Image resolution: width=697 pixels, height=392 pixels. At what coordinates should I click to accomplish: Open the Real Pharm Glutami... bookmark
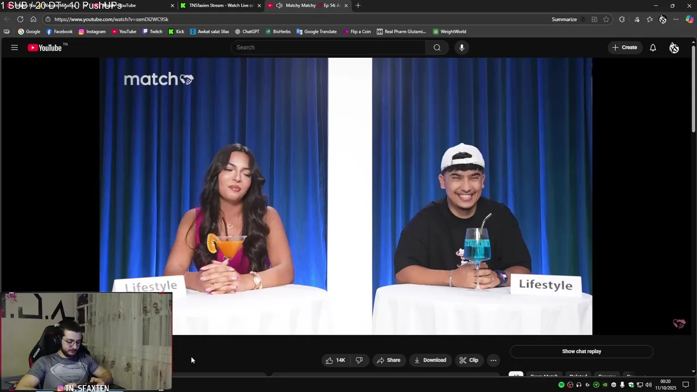pyautogui.click(x=401, y=32)
